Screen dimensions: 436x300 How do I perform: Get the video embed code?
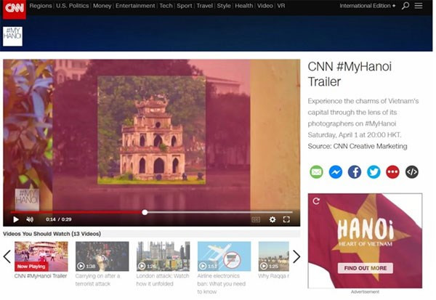coord(412,172)
